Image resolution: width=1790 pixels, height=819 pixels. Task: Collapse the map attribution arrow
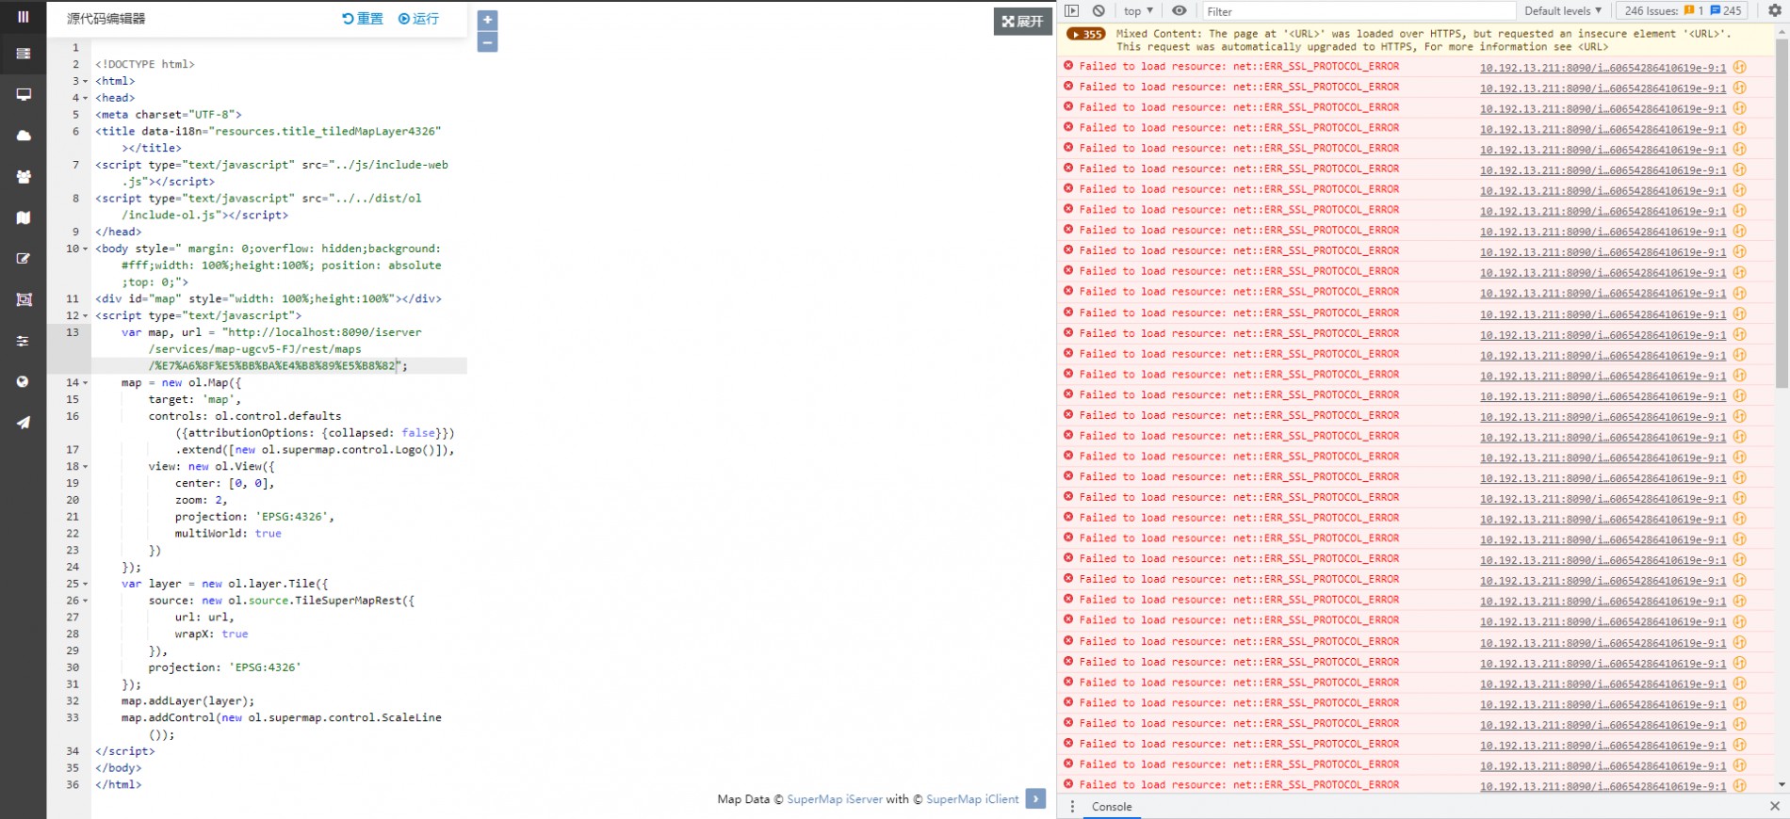click(x=1035, y=798)
